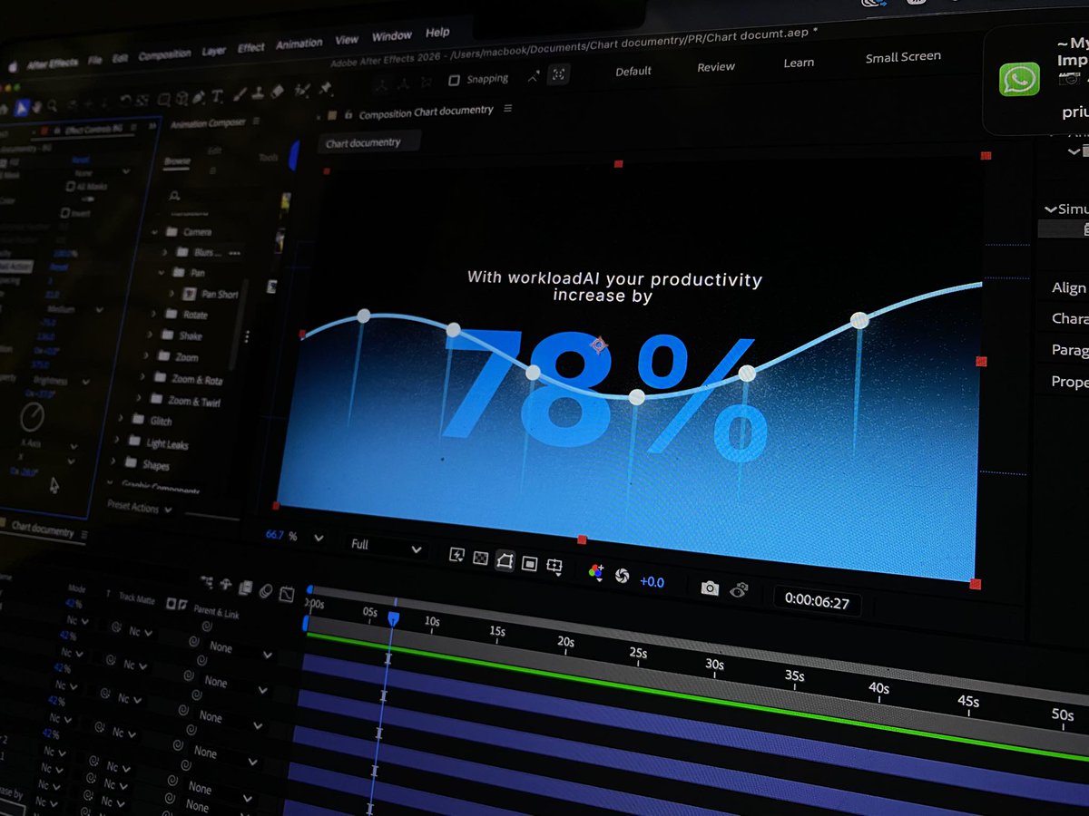
Task: Click the 0:00:06:27 timecode display
Action: click(817, 600)
